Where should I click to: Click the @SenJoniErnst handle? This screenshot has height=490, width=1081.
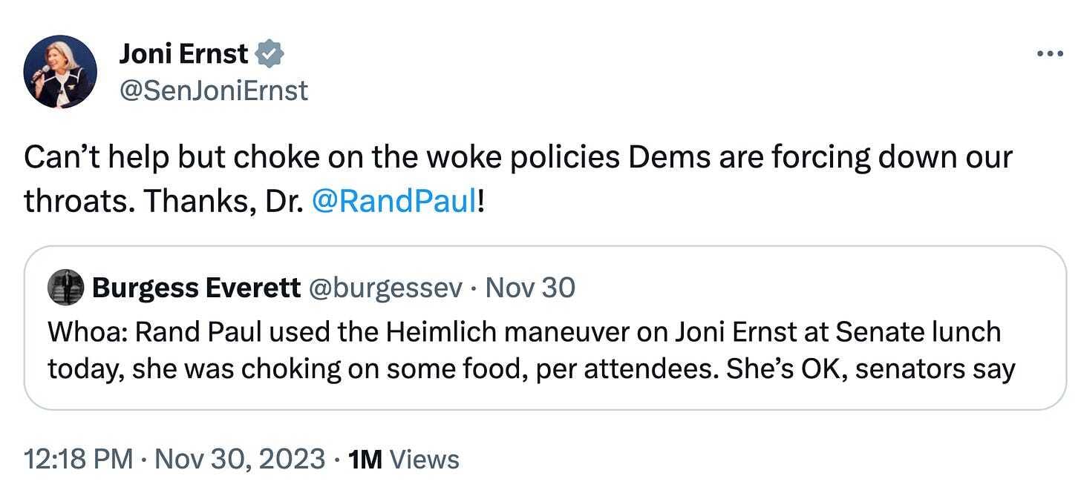[x=213, y=90]
